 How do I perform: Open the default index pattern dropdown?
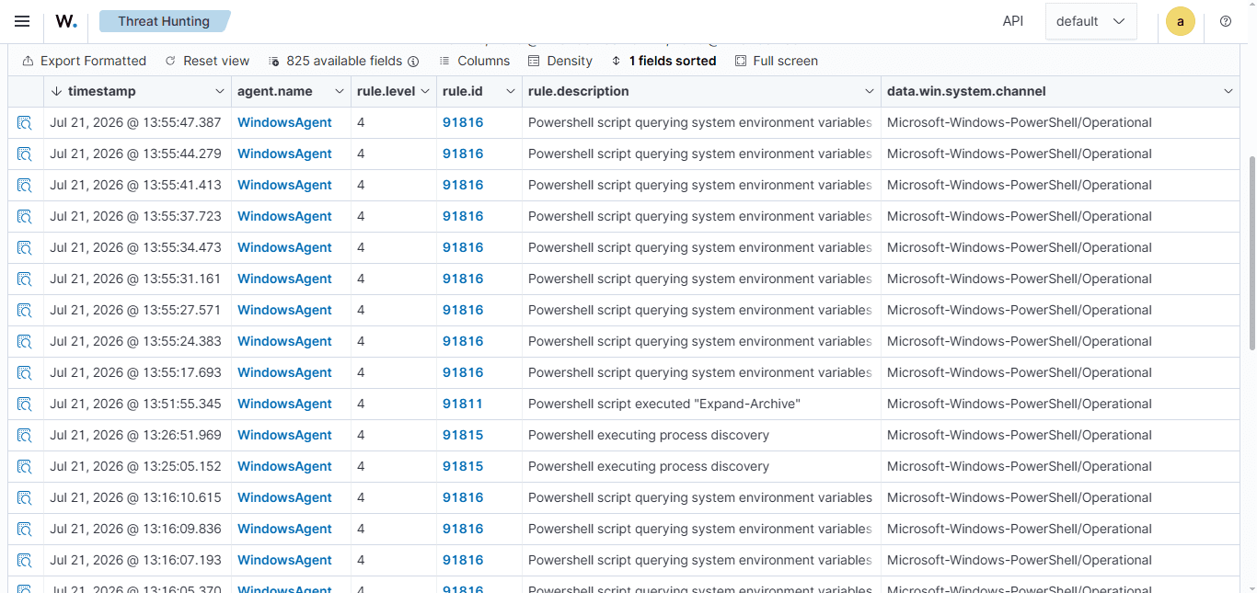[1090, 21]
